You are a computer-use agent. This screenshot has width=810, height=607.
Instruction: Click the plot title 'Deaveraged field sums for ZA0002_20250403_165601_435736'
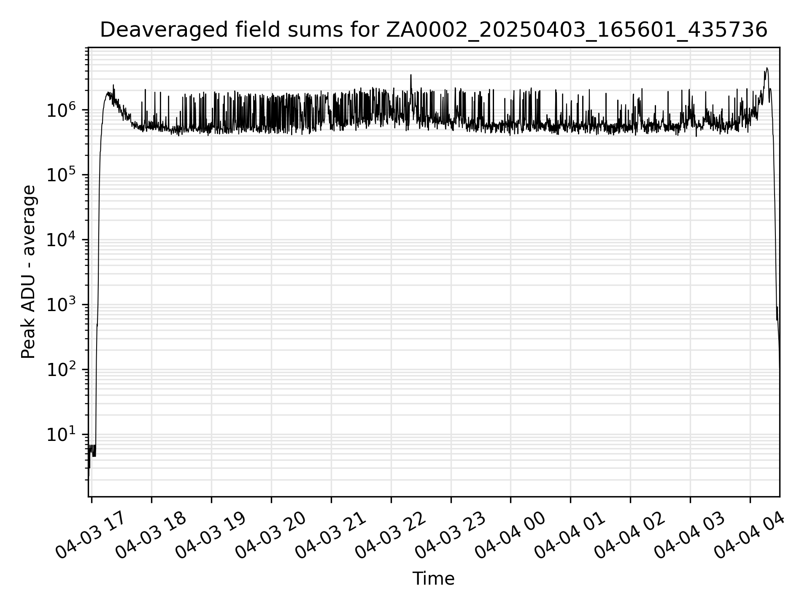coord(433,30)
